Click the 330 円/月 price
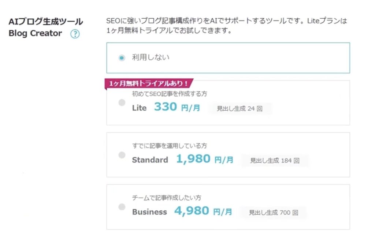Image resolution: width=375 pixels, height=233 pixels. (177, 107)
